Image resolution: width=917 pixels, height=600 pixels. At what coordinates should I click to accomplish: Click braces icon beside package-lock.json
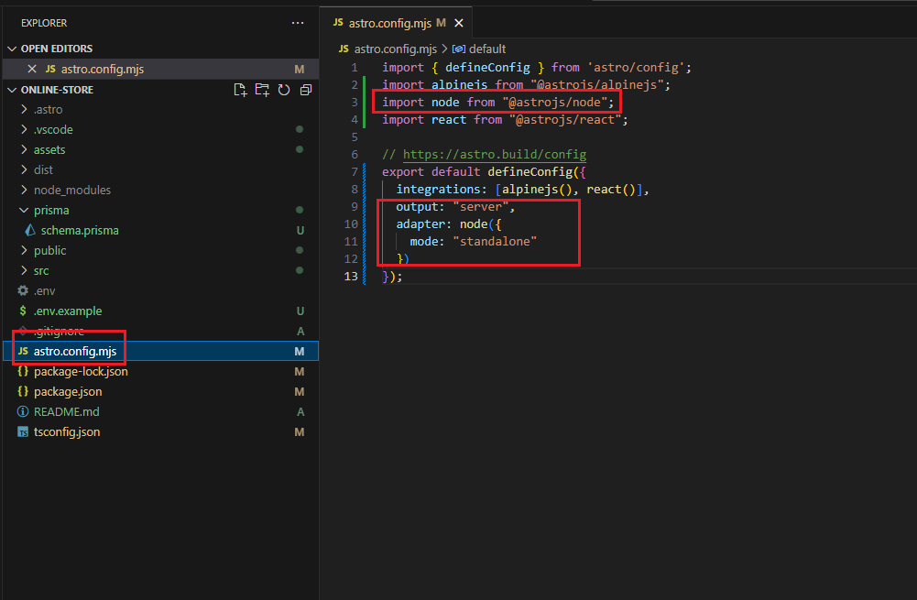click(23, 371)
